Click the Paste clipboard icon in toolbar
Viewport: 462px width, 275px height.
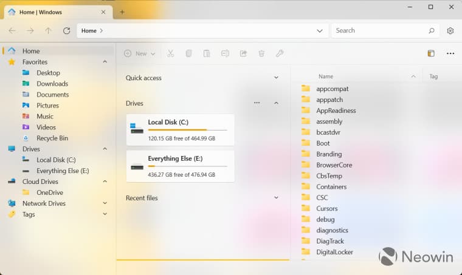(x=207, y=53)
